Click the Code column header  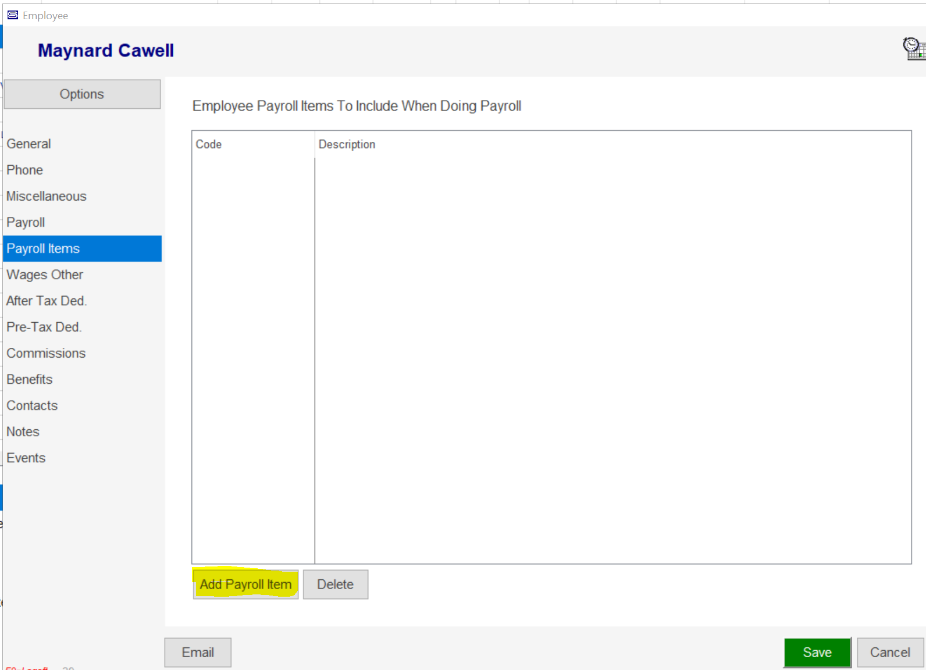tap(209, 144)
